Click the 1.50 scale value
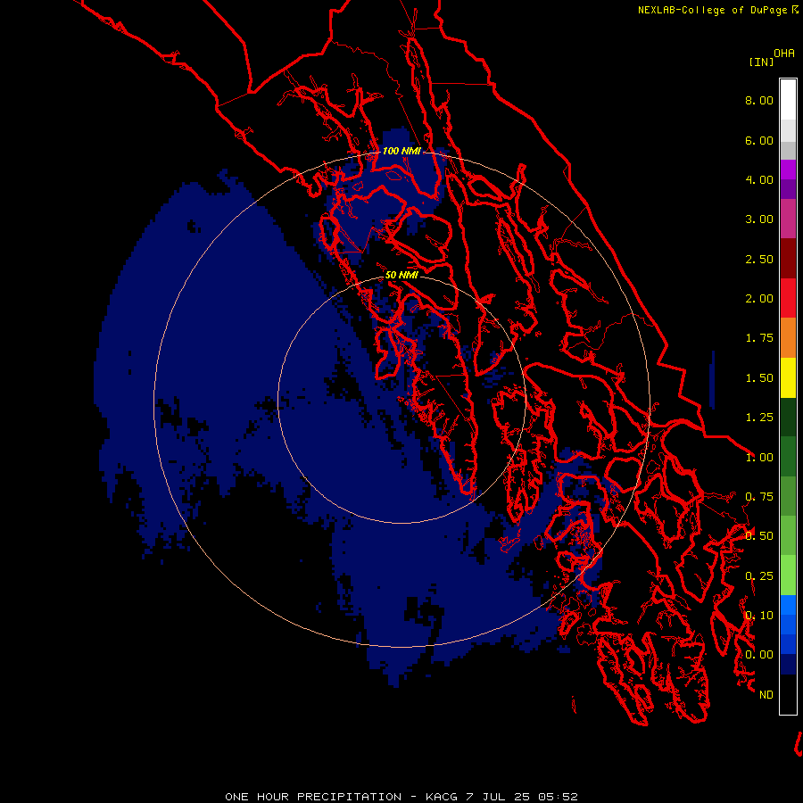Screen dimensions: 803x803 coord(759,378)
